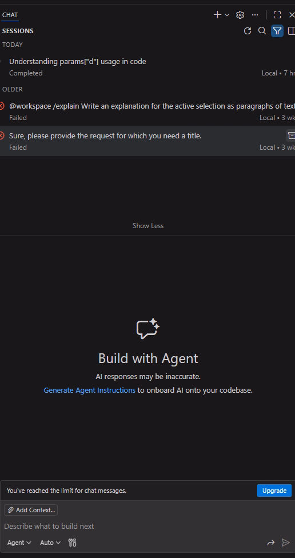The height and width of the screenshot is (558, 295).
Task: Click the new chat plus icon
Action: tap(217, 15)
